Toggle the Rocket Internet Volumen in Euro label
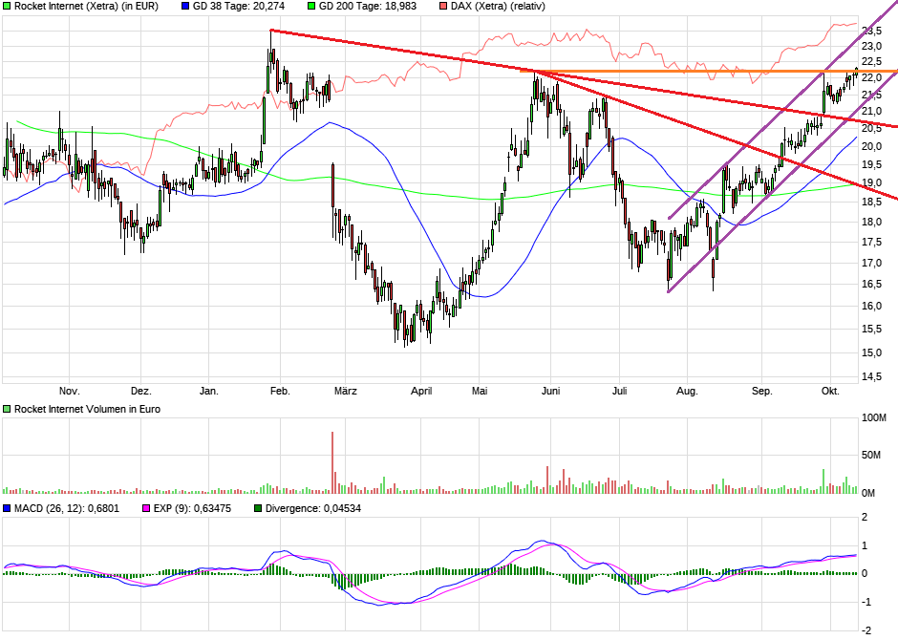The image size is (898, 640). 86,408
